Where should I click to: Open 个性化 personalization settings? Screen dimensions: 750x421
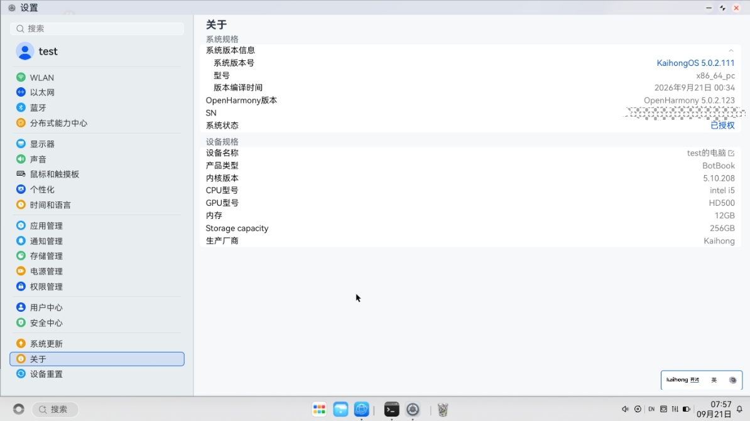coord(97,189)
